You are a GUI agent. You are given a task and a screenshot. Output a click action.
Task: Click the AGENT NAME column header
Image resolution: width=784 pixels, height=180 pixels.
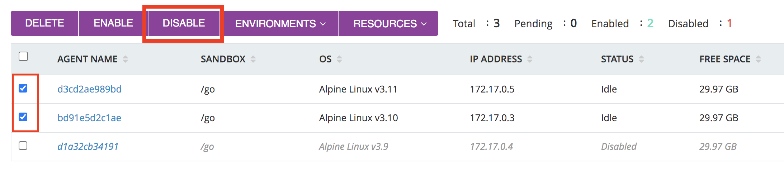[88, 59]
